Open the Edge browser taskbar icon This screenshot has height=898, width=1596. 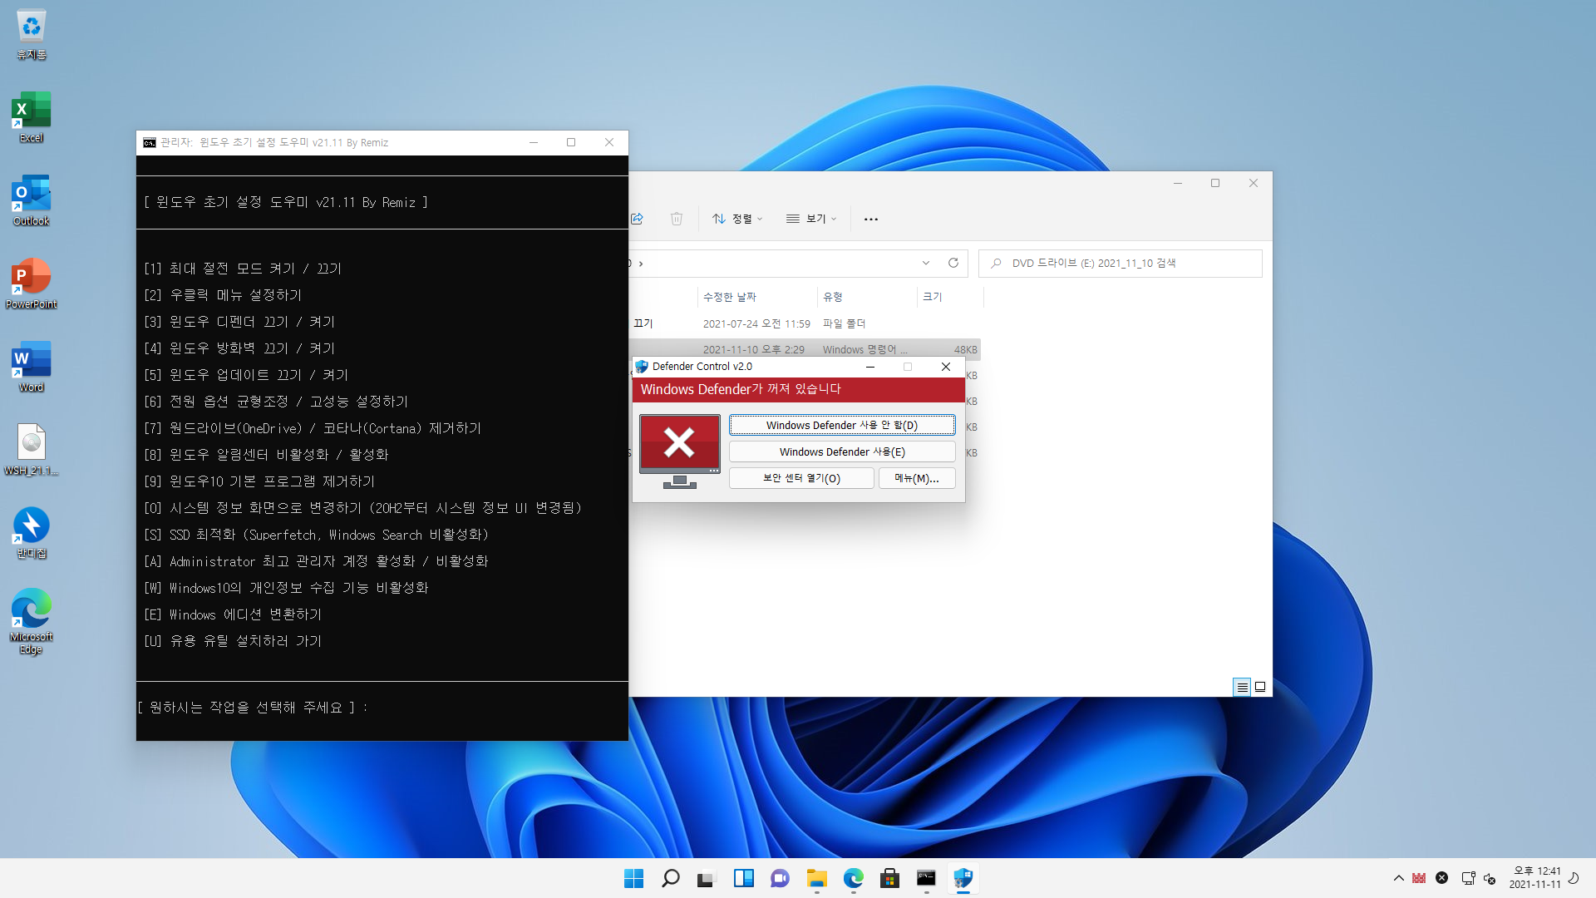click(853, 878)
